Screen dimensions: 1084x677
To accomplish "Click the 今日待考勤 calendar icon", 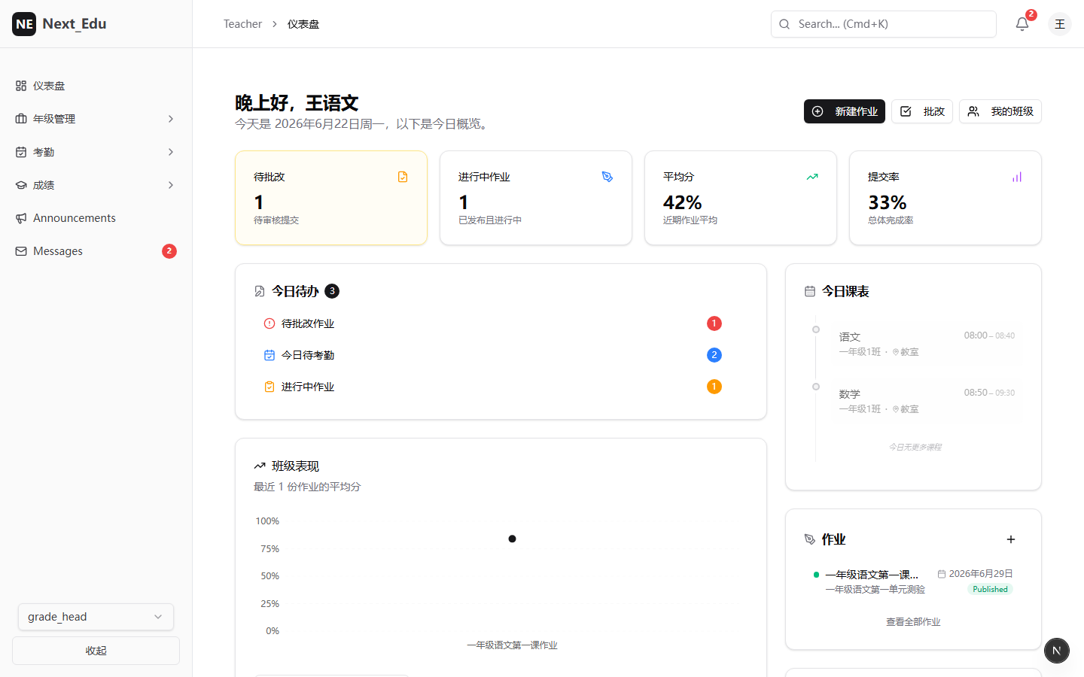I will tap(269, 355).
